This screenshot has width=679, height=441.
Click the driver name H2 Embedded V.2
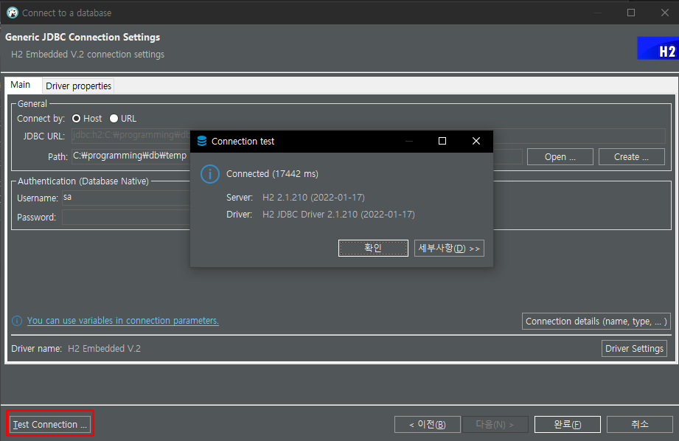click(x=105, y=349)
